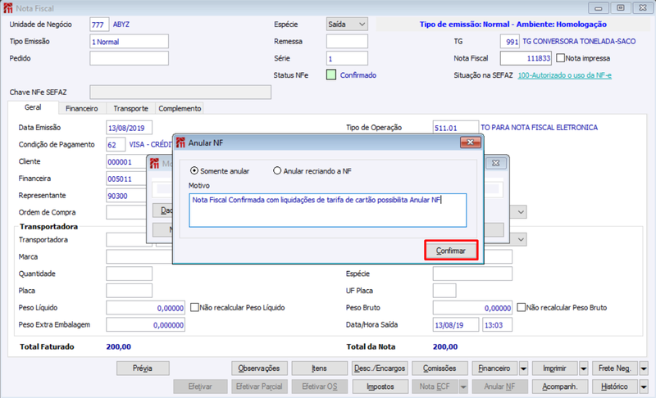
Task: Click the Quantidade input field
Action: click(x=129, y=274)
